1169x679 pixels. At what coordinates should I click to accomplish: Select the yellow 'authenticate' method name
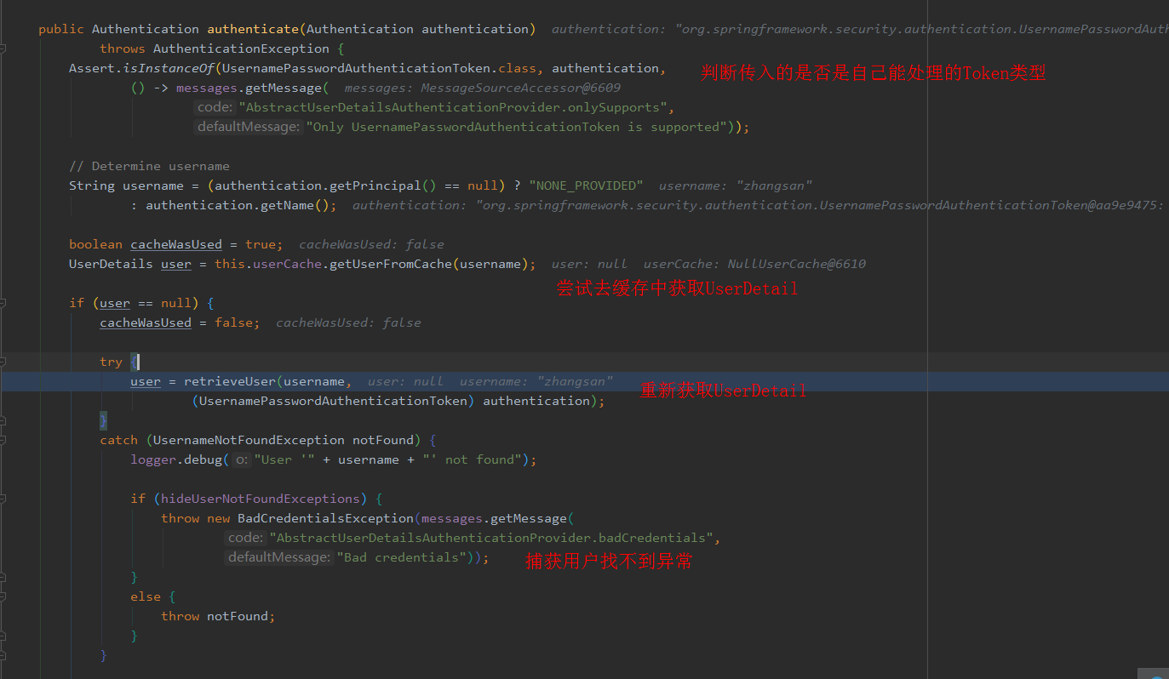coord(253,29)
